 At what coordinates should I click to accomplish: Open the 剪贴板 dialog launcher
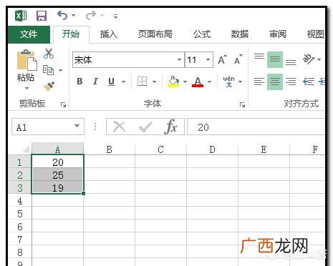(x=63, y=104)
